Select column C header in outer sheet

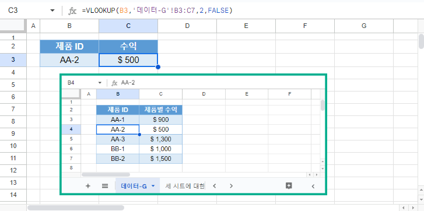(128, 26)
